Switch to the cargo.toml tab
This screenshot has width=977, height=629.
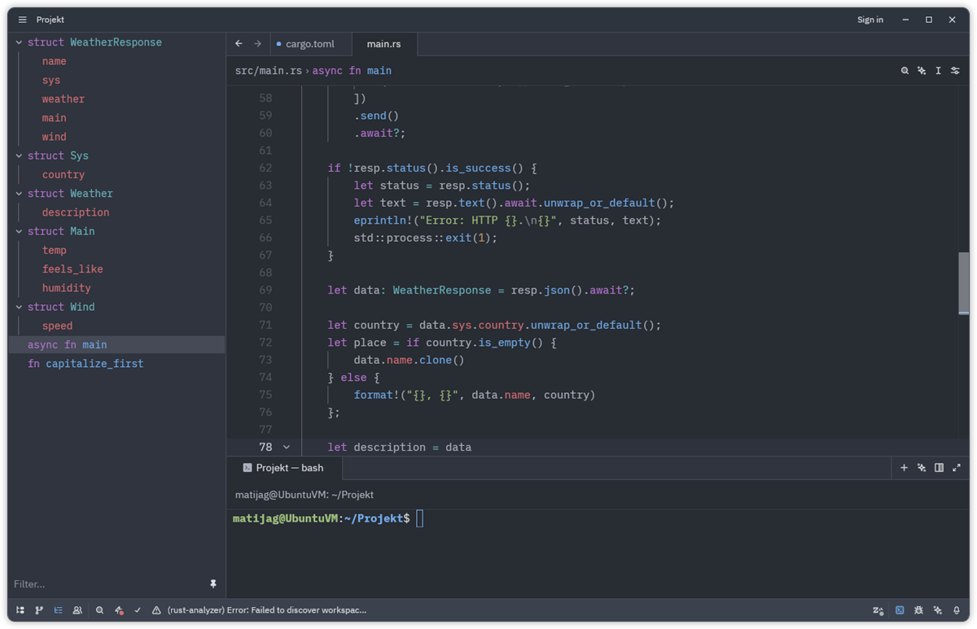(x=309, y=44)
